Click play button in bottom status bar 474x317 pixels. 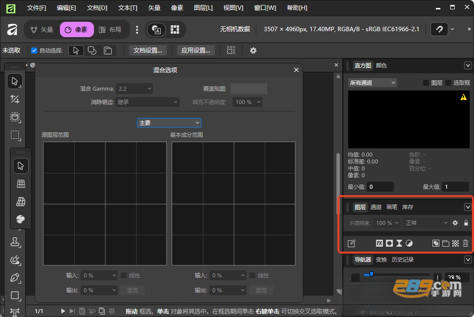[x=63, y=311]
